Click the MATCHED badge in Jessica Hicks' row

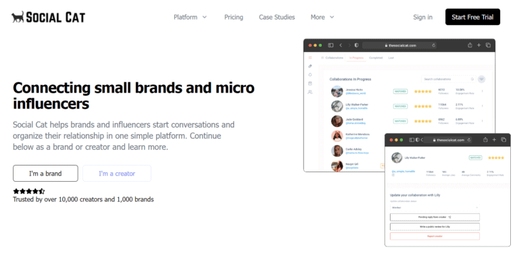tap(400, 91)
